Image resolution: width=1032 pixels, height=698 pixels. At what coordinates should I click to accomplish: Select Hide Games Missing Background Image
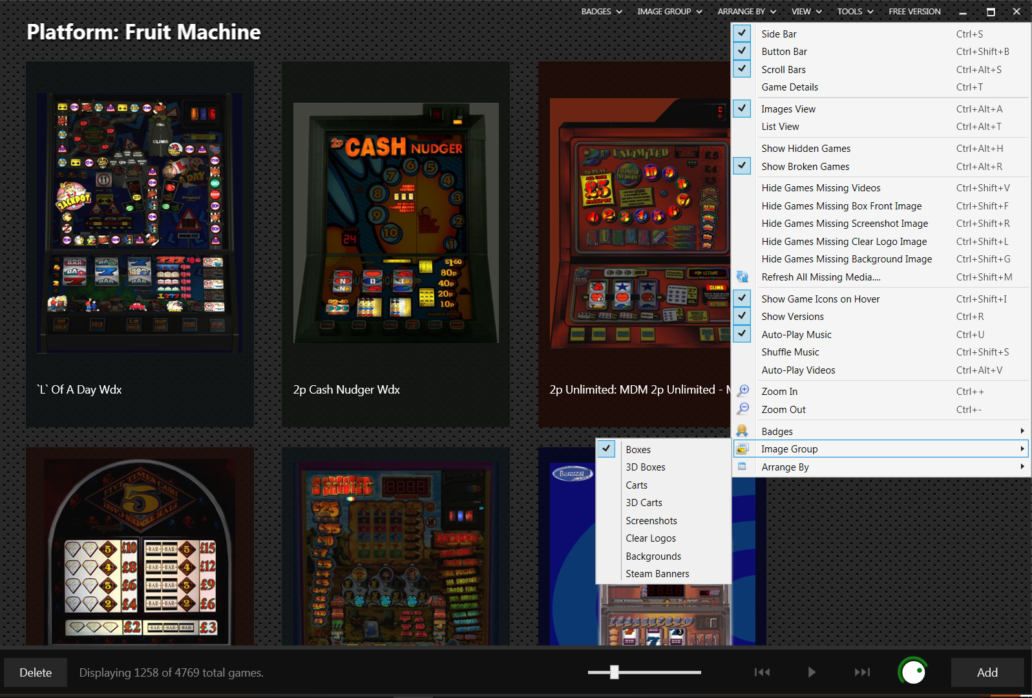881,259
